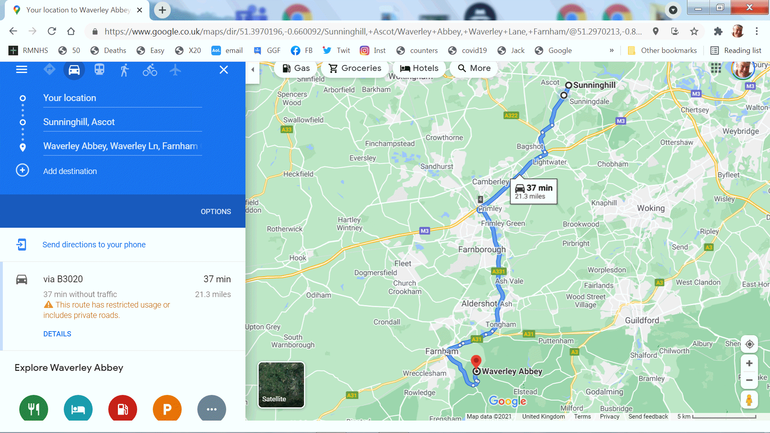
Task: Zoom out on the map
Action: coord(749,380)
